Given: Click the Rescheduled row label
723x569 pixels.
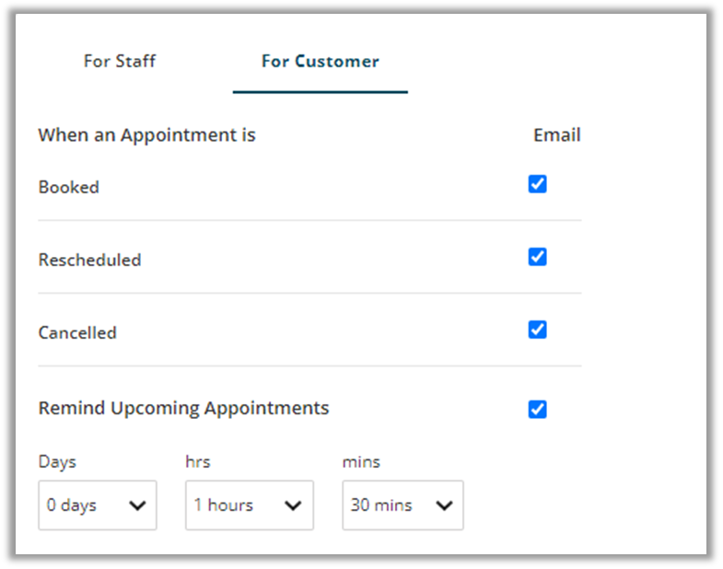Looking at the screenshot, I should click(x=89, y=261).
